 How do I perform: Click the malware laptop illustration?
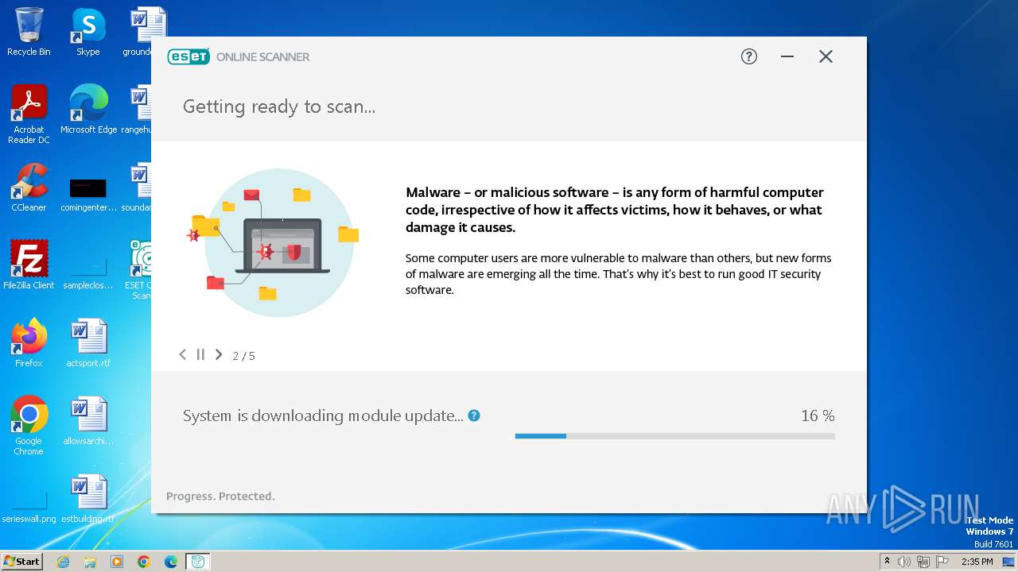point(274,242)
